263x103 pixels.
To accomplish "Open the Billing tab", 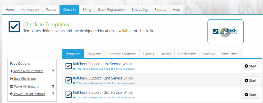I will pyautogui.click(x=87, y=10).
